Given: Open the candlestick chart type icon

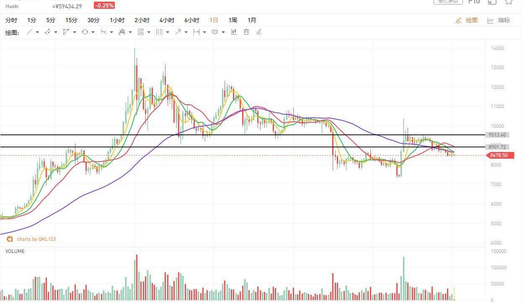Looking at the screenshot, I should 234,32.
